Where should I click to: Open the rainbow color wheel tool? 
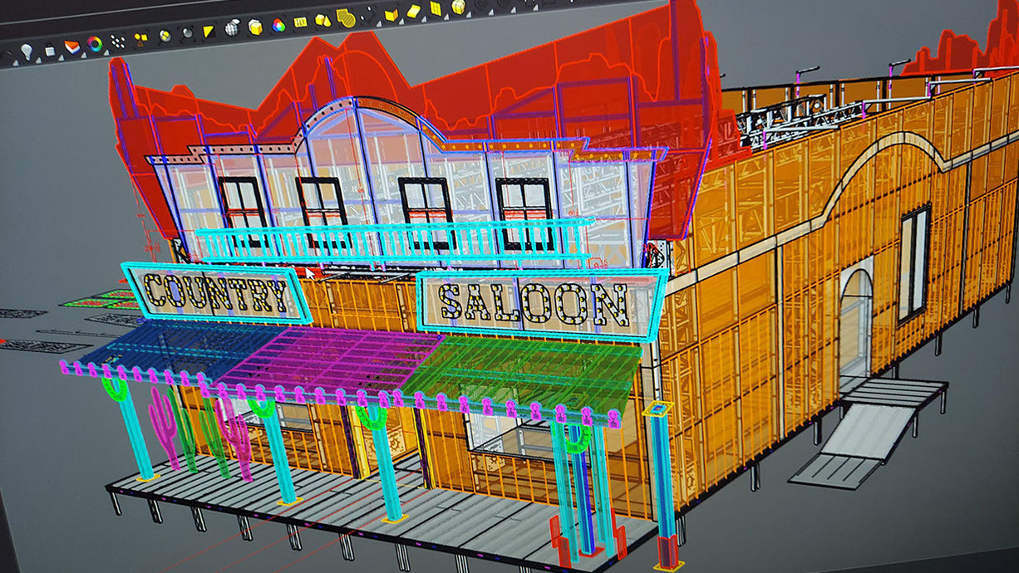point(95,43)
